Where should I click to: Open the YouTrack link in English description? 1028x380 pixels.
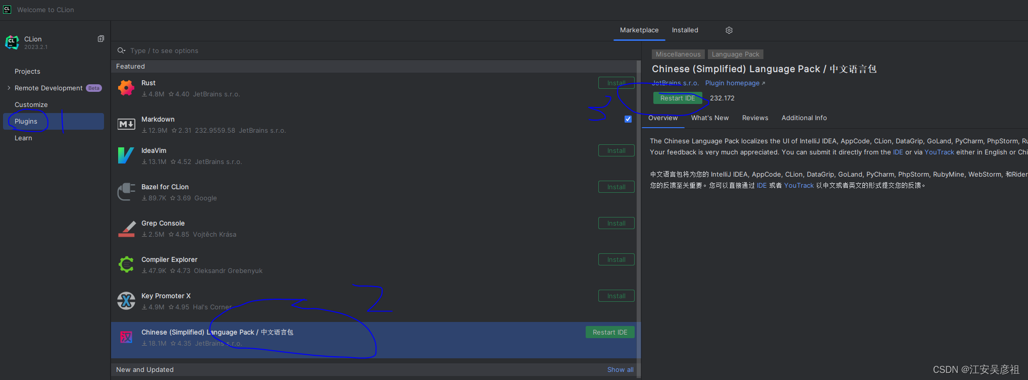pyautogui.click(x=939, y=152)
